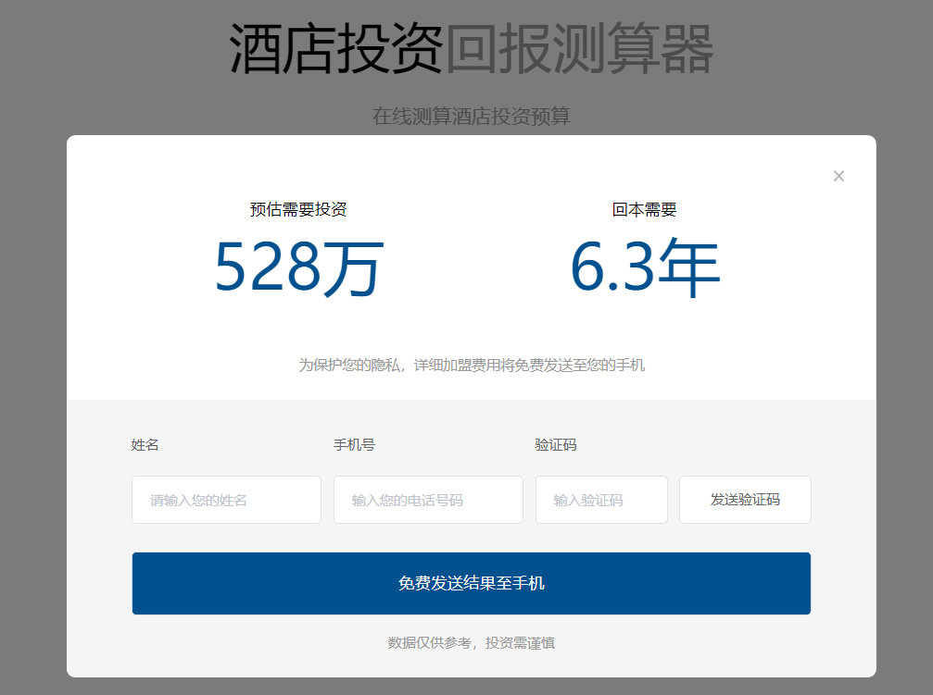
Task: Click the 在线测算酒店投资预算 subtitle text
Action: tap(470, 117)
